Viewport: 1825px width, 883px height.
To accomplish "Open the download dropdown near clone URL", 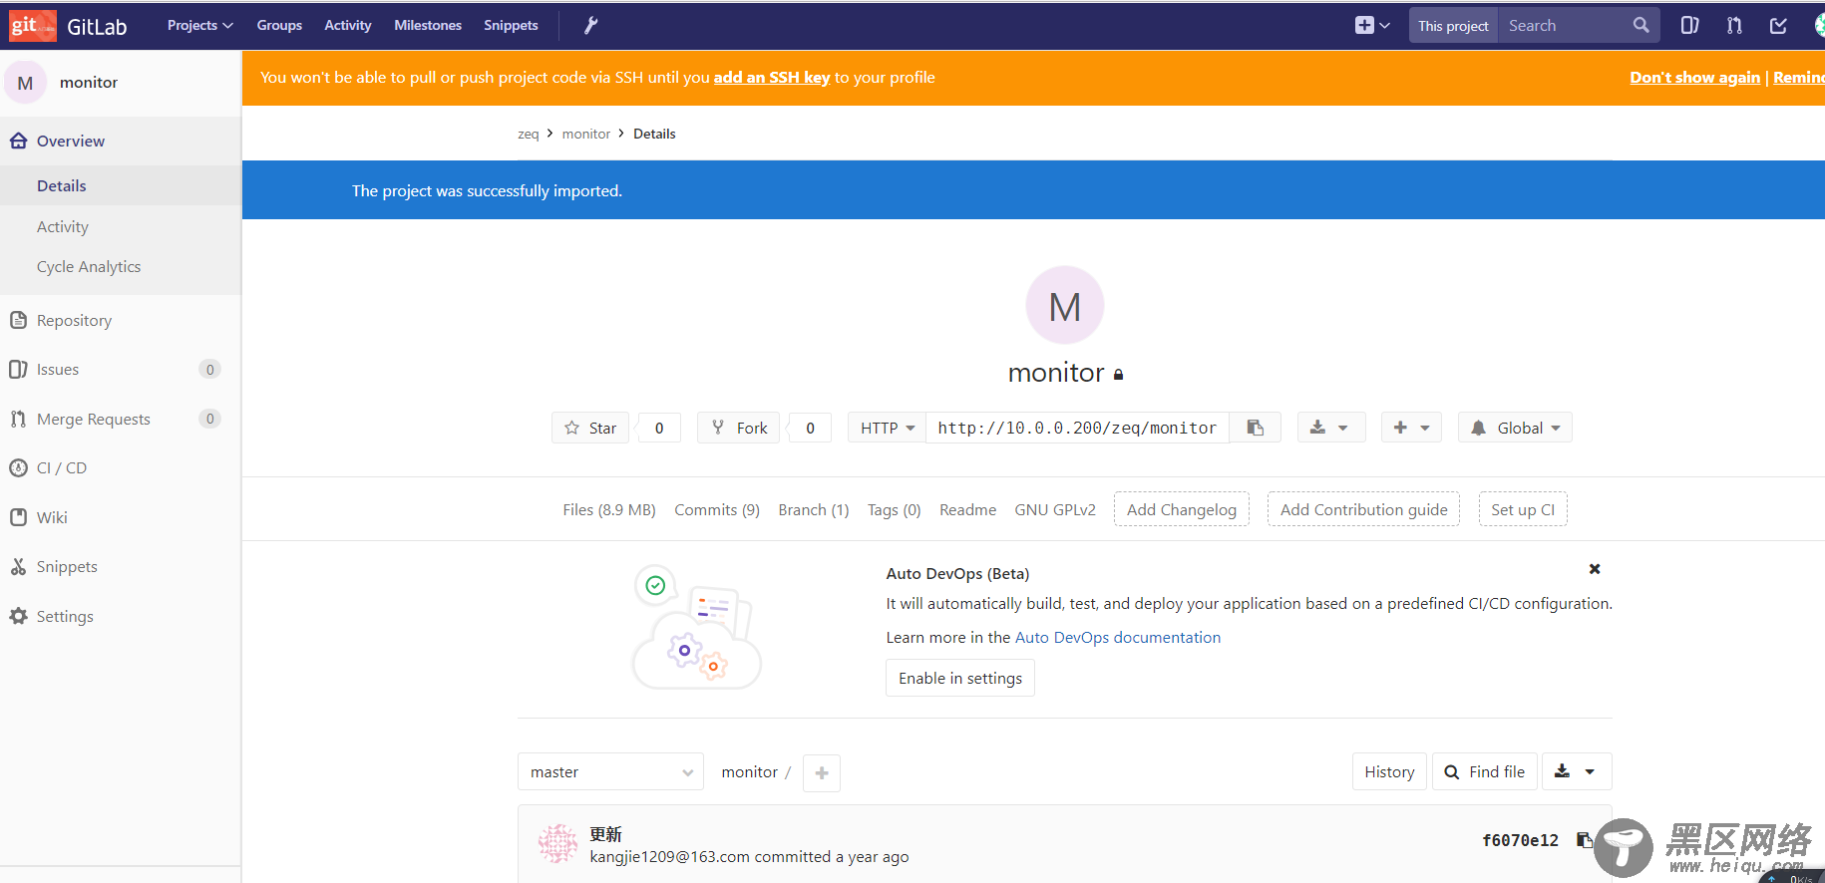I will point(1330,429).
